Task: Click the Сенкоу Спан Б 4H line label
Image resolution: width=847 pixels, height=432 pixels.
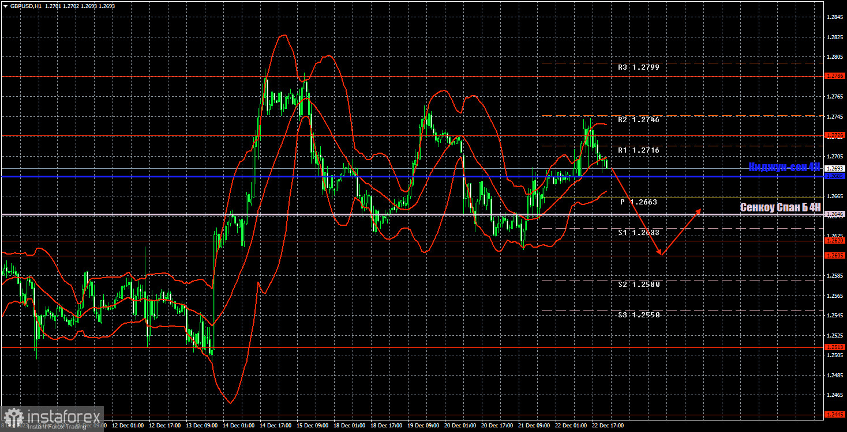Action: coord(780,207)
